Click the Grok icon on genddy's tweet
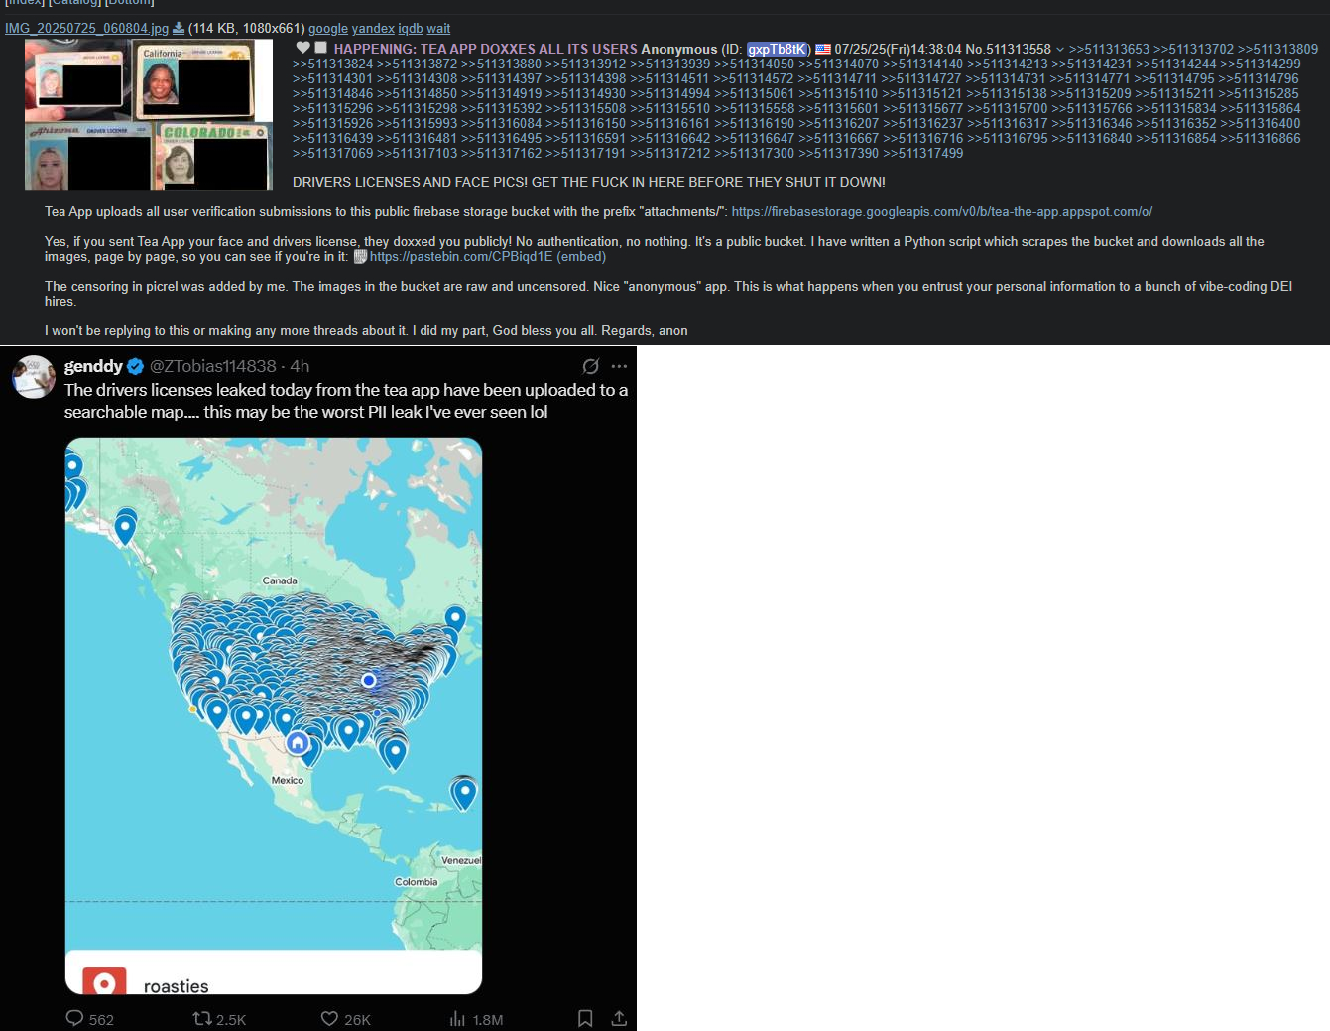 [591, 366]
